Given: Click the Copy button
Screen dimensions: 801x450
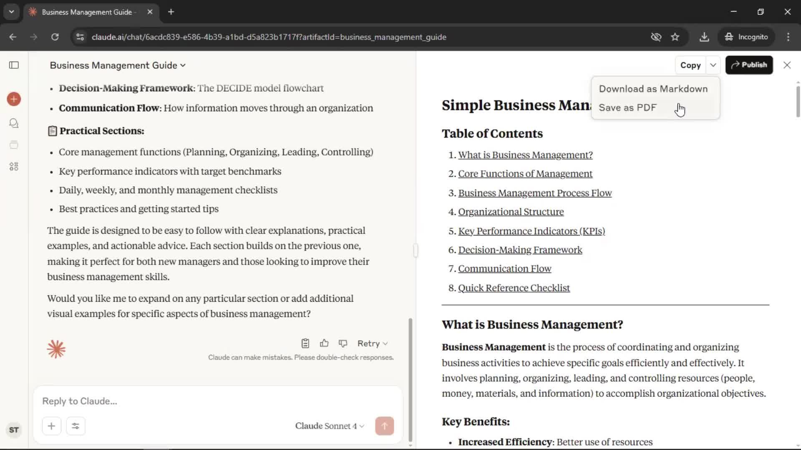Looking at the screenshot, I should point(690,65).
